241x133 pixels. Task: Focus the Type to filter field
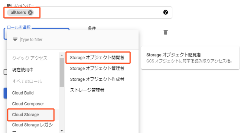[79, 40]
